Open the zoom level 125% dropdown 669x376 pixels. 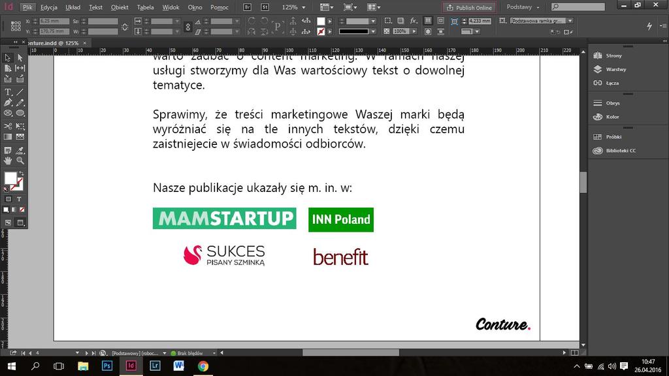pyautogui.click(x=304, y=7)
